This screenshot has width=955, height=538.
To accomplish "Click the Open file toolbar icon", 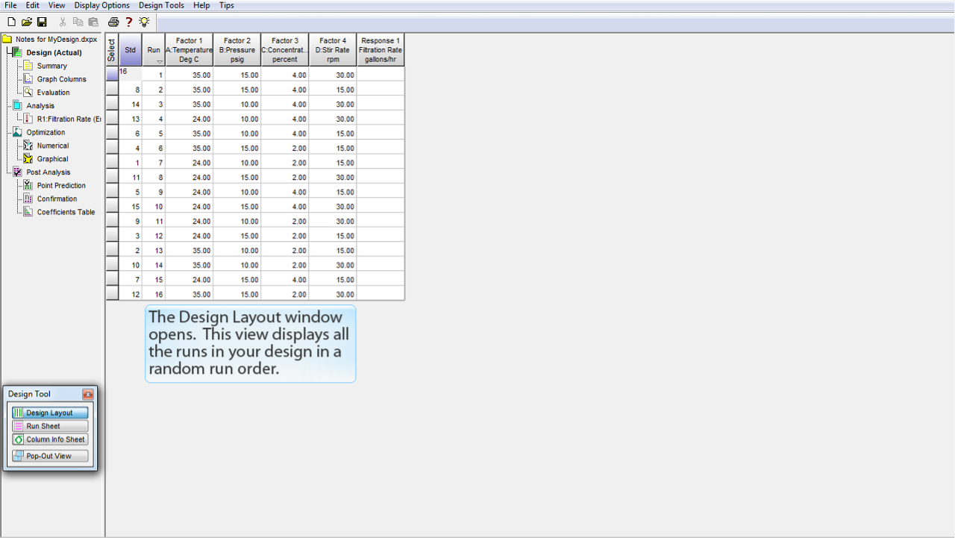I will (x=27, y=22).
